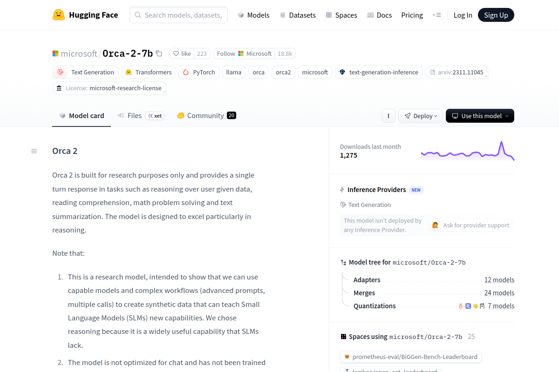Open the 24 models Merges link
Image resolution: width=559 pixels, height=372 pixels.
pos(499,293)
